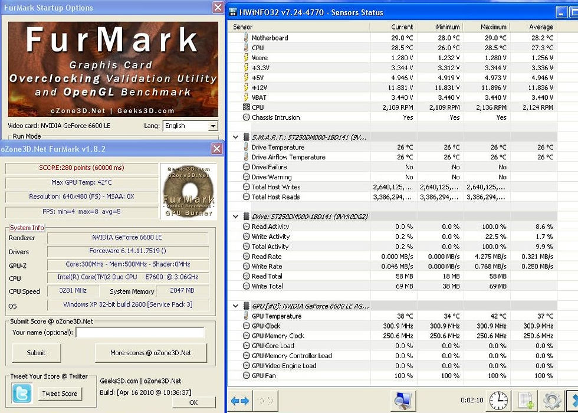Click the circle icon beside Chassis Intrusion
This screenshot has width=578, height=413.
click(247, 117)
